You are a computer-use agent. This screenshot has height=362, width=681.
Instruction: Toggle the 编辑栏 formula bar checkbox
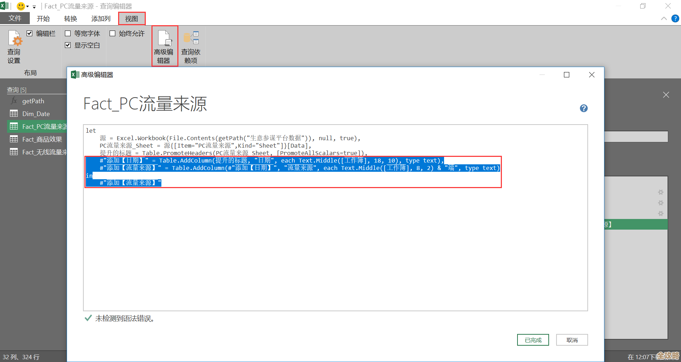[30, 33]
